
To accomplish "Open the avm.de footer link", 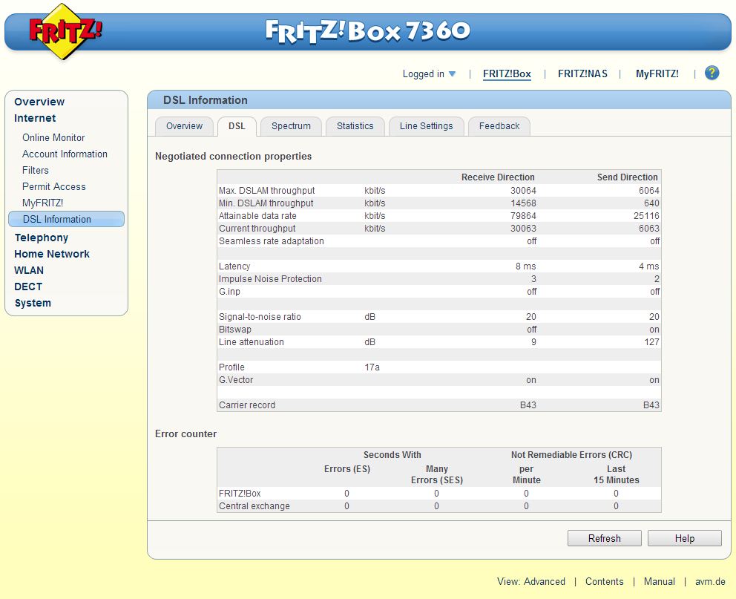I will click(710, 581).
